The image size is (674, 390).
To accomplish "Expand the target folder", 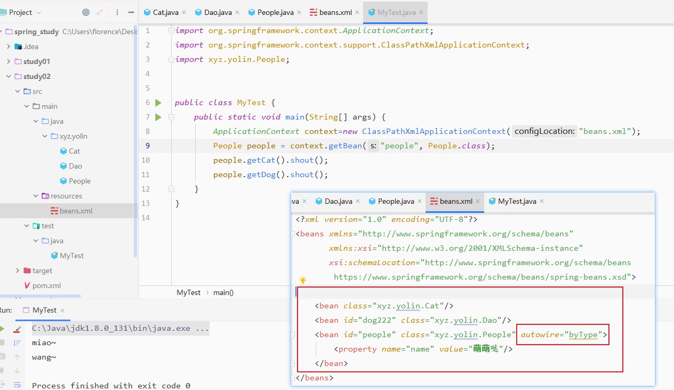I will (18, 270).
